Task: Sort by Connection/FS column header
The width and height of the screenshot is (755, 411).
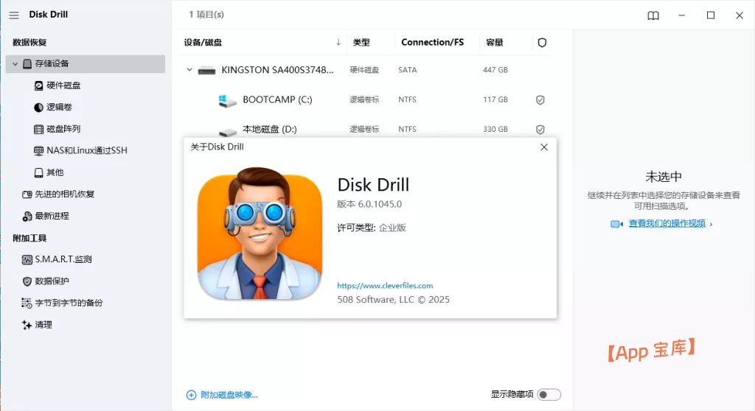Action: click(432, 42)
